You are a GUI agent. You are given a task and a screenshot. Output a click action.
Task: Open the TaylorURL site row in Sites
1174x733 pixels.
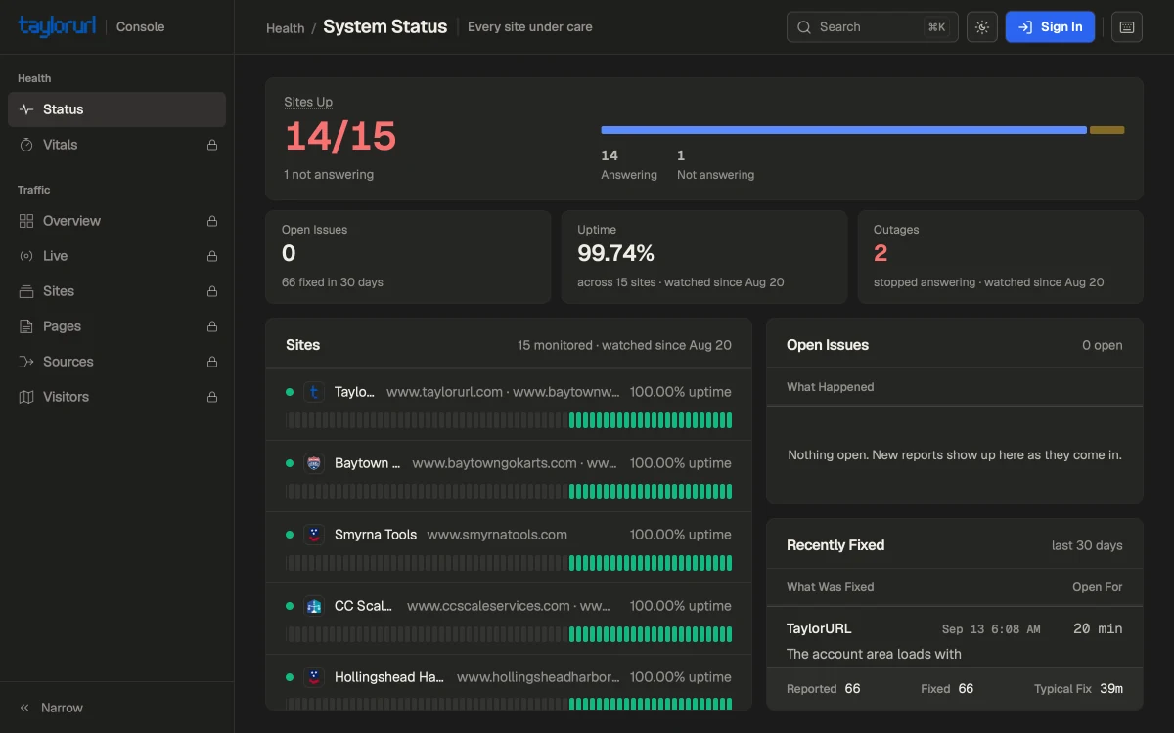(509, 405)
